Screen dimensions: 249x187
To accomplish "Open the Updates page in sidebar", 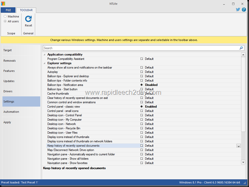I will tap(21, 81).
